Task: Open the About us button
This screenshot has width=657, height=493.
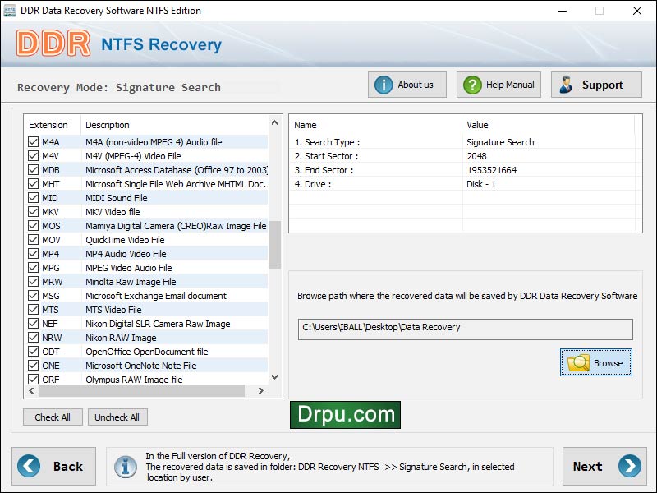Action: (407, 85)
